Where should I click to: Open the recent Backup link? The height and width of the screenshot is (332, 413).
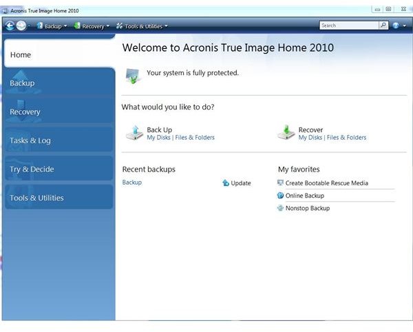[132, 183]
